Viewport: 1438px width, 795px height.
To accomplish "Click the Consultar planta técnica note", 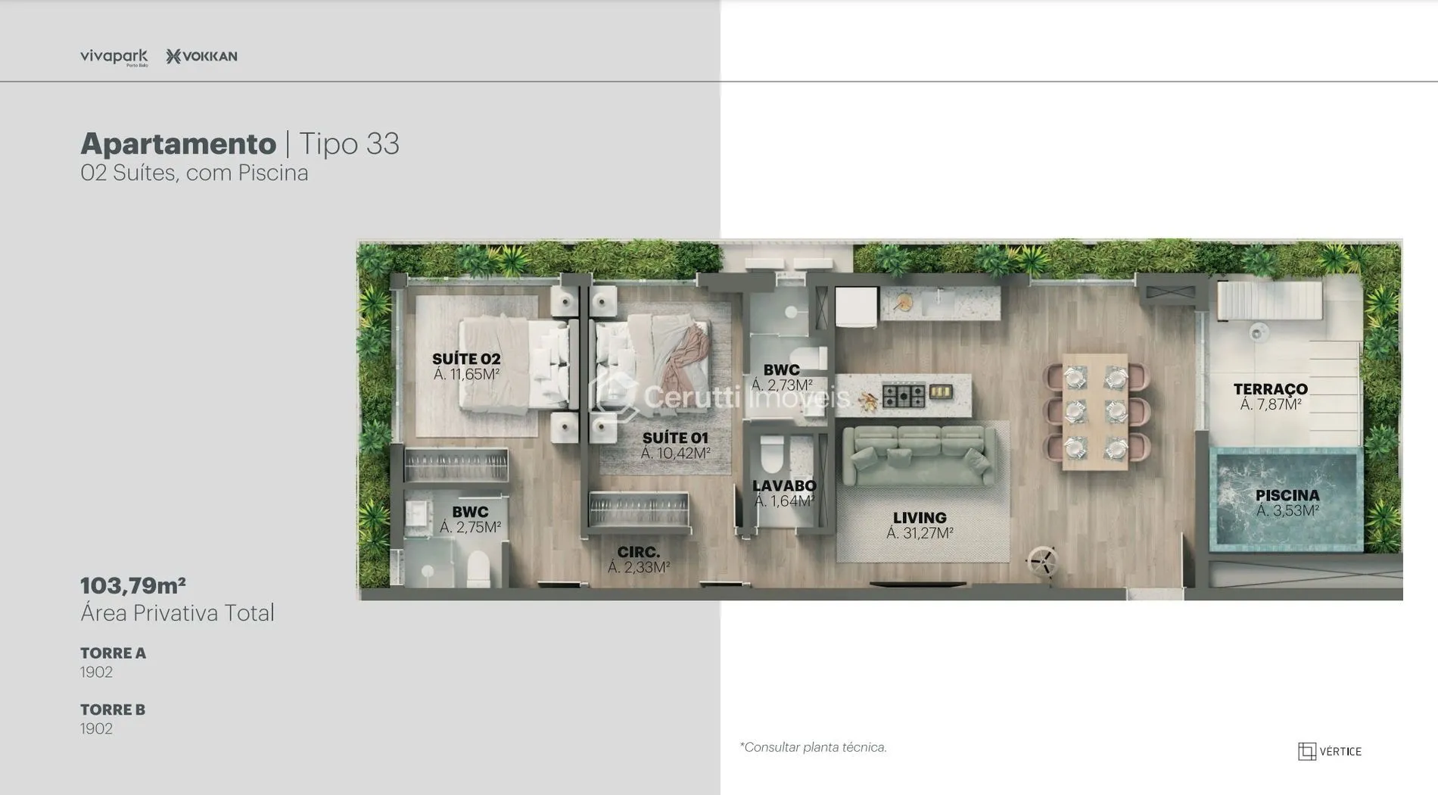I will [813, 747].
